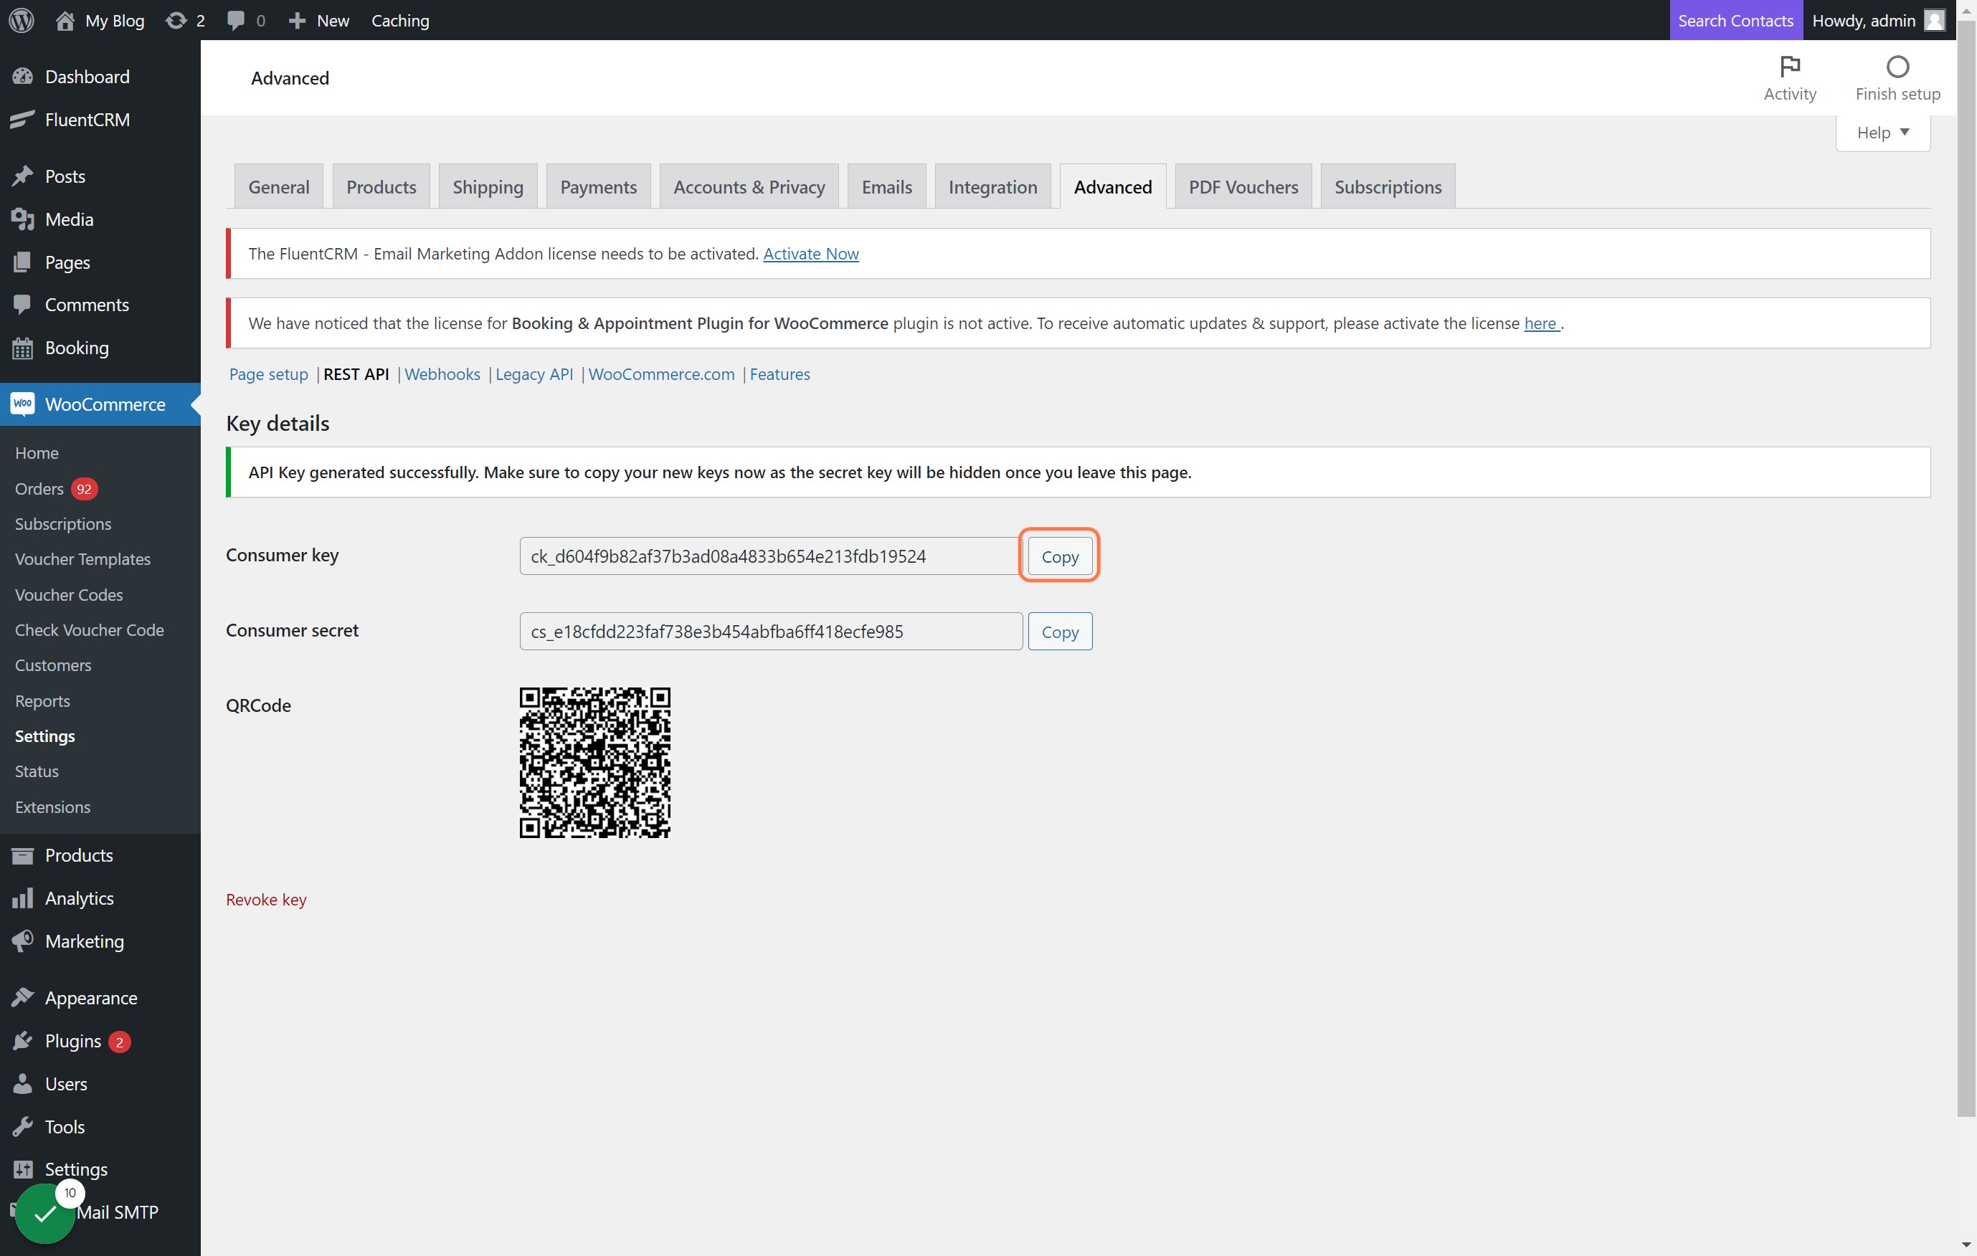Open the My Blog home icon
This screenshot has width=1977, height=1256.
point(65,21)
